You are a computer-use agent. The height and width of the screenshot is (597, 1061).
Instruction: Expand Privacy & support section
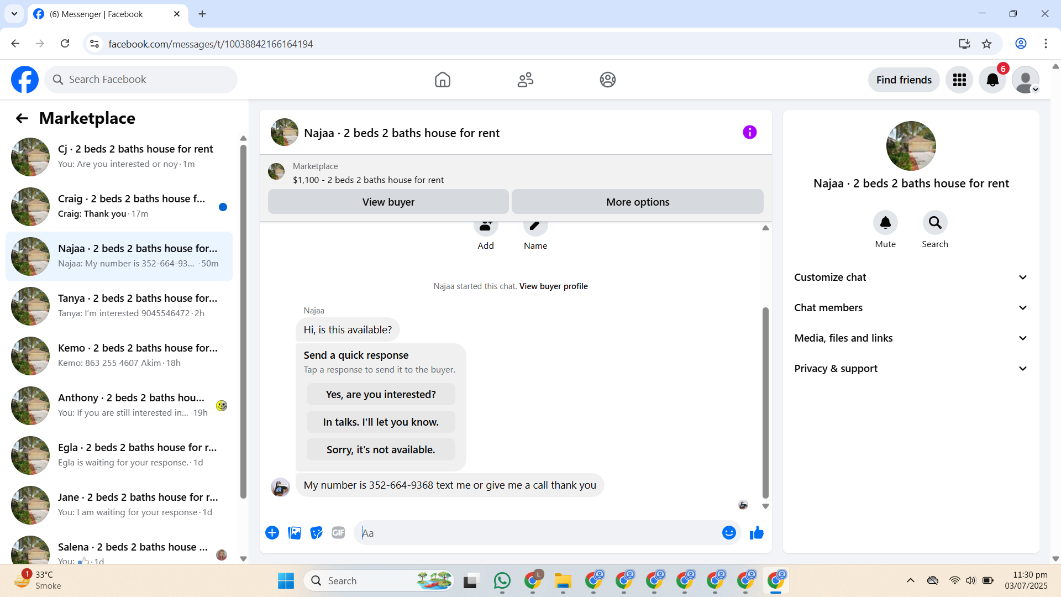[x=911, y=369]
